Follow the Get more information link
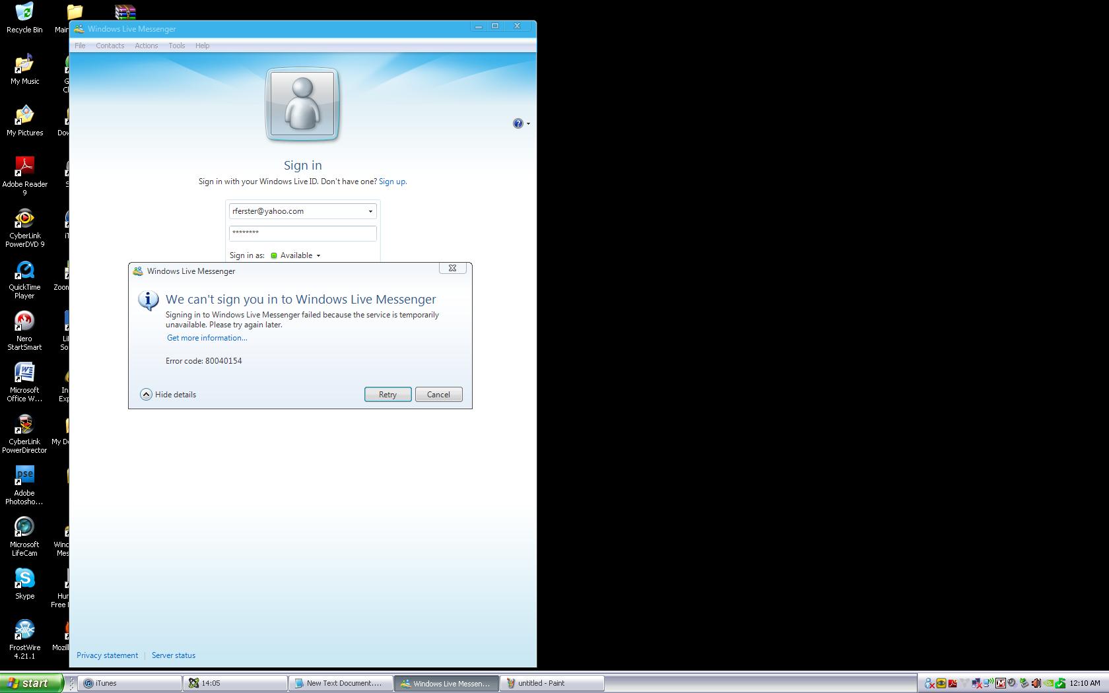 tap(207, 337)
